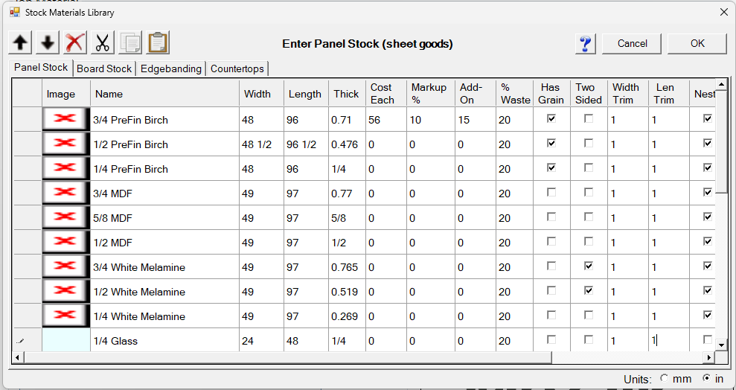
Task: Click the Cancel button
Action: [x=633, y=43]
